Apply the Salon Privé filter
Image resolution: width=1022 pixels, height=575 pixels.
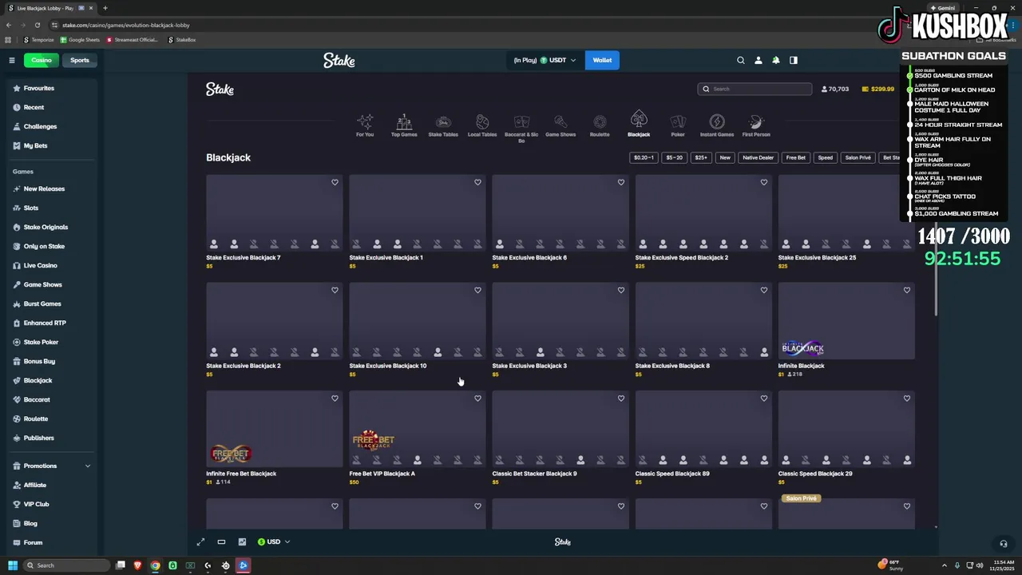coord(858,157)
